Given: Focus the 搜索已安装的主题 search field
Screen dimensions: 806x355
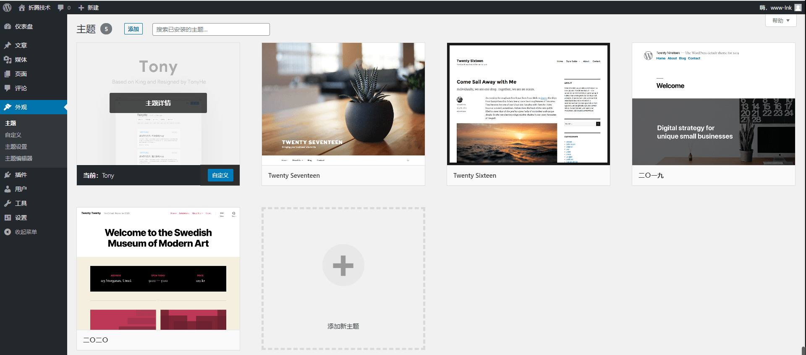Looking at the screenshot, I should [x=211, y=29].
